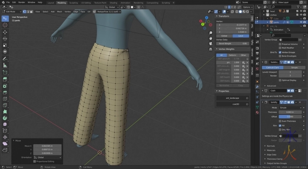Select the Spin tool

pyautogui.click(x=5, y=118)
